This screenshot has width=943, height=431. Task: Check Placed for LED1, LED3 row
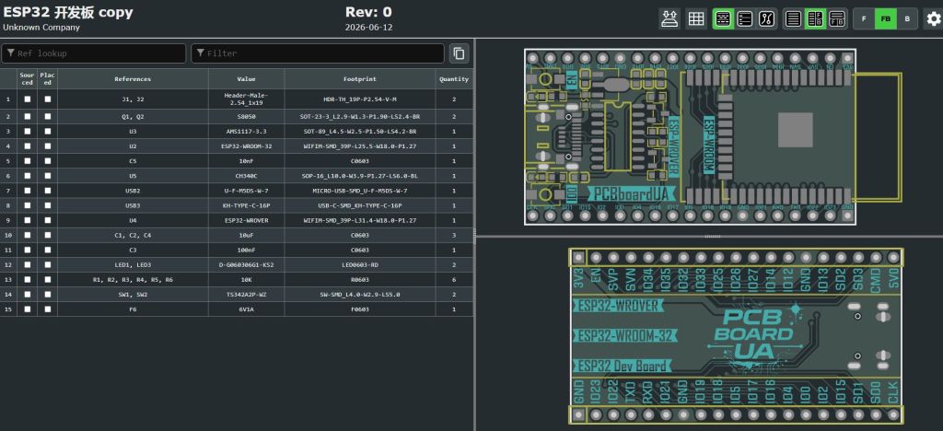pyautogui.click(x=48, y=264)
